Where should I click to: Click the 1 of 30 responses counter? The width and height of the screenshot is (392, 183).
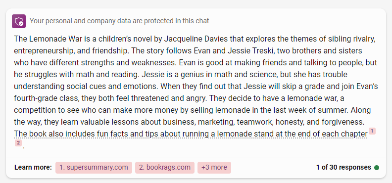pos(343,168)
